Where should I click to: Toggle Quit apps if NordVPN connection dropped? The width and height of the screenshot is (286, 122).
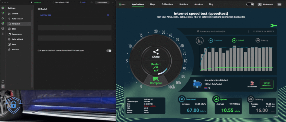(109, 51)
